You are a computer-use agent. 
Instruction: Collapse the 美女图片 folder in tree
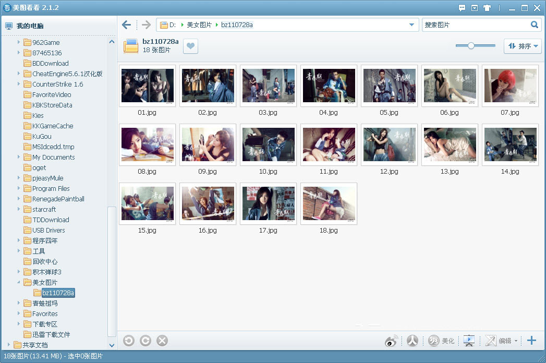click(x=19, y=282)
